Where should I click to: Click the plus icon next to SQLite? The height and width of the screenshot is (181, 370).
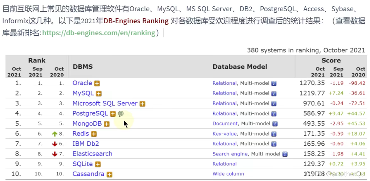pos(98,164)
